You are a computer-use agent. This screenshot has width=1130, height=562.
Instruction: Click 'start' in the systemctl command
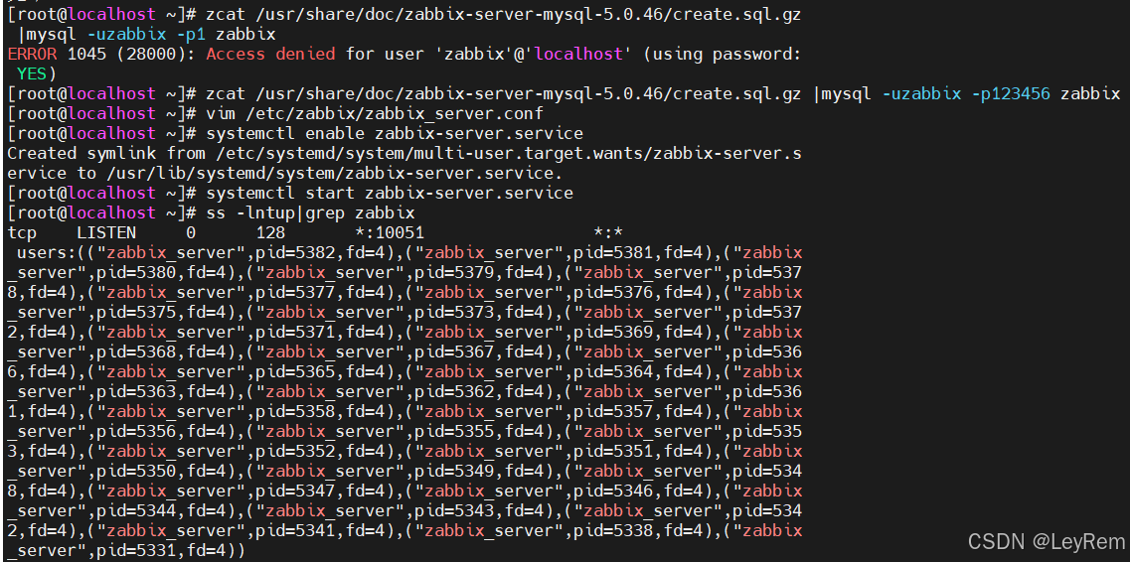(330, 193)
